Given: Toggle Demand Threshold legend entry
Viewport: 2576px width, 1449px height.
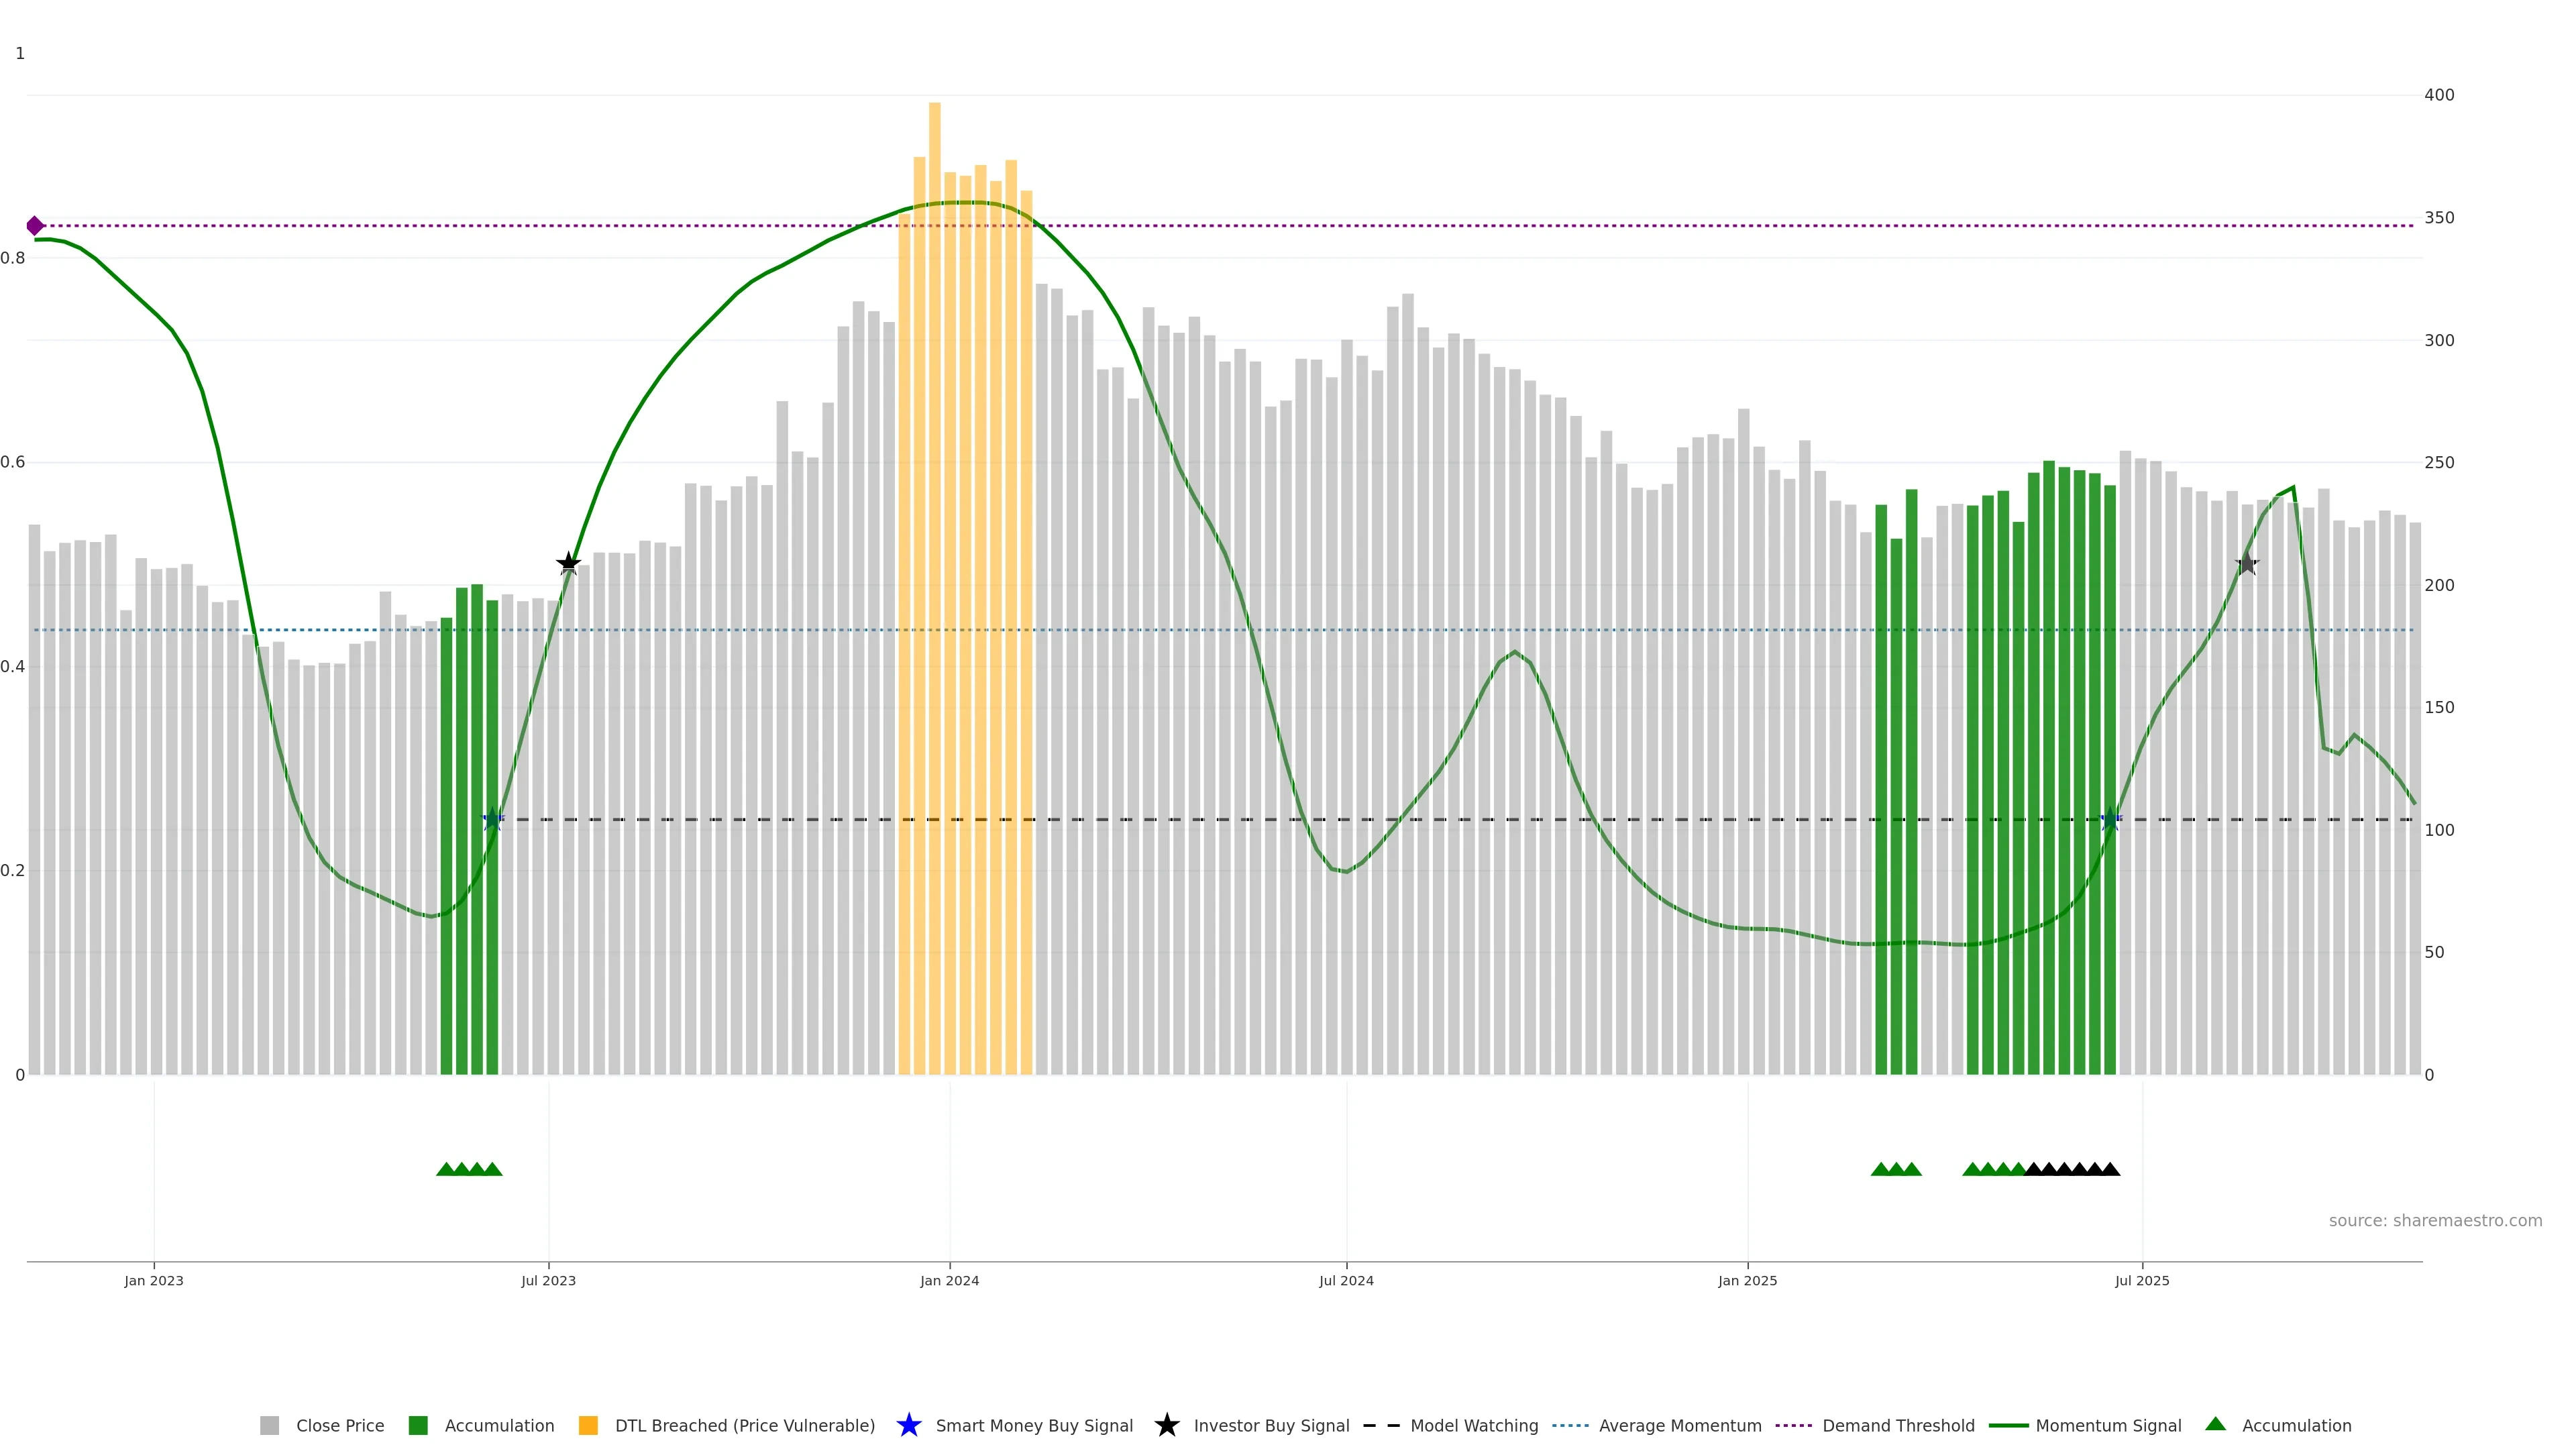Looking at the screenshot, I should point(1898,1426).
